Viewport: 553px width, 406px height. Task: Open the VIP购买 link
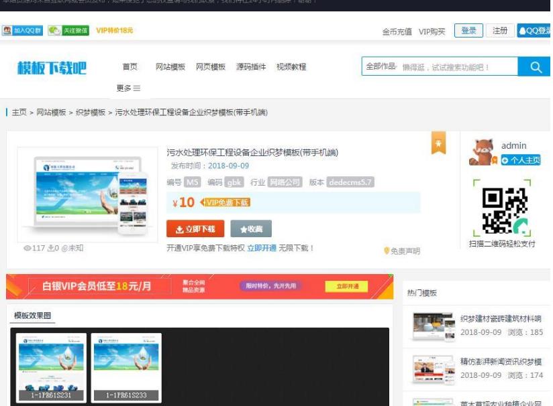[432, 31]
